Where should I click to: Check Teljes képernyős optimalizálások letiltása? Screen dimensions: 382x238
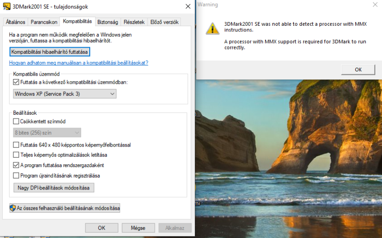click(x=16, y=155)
